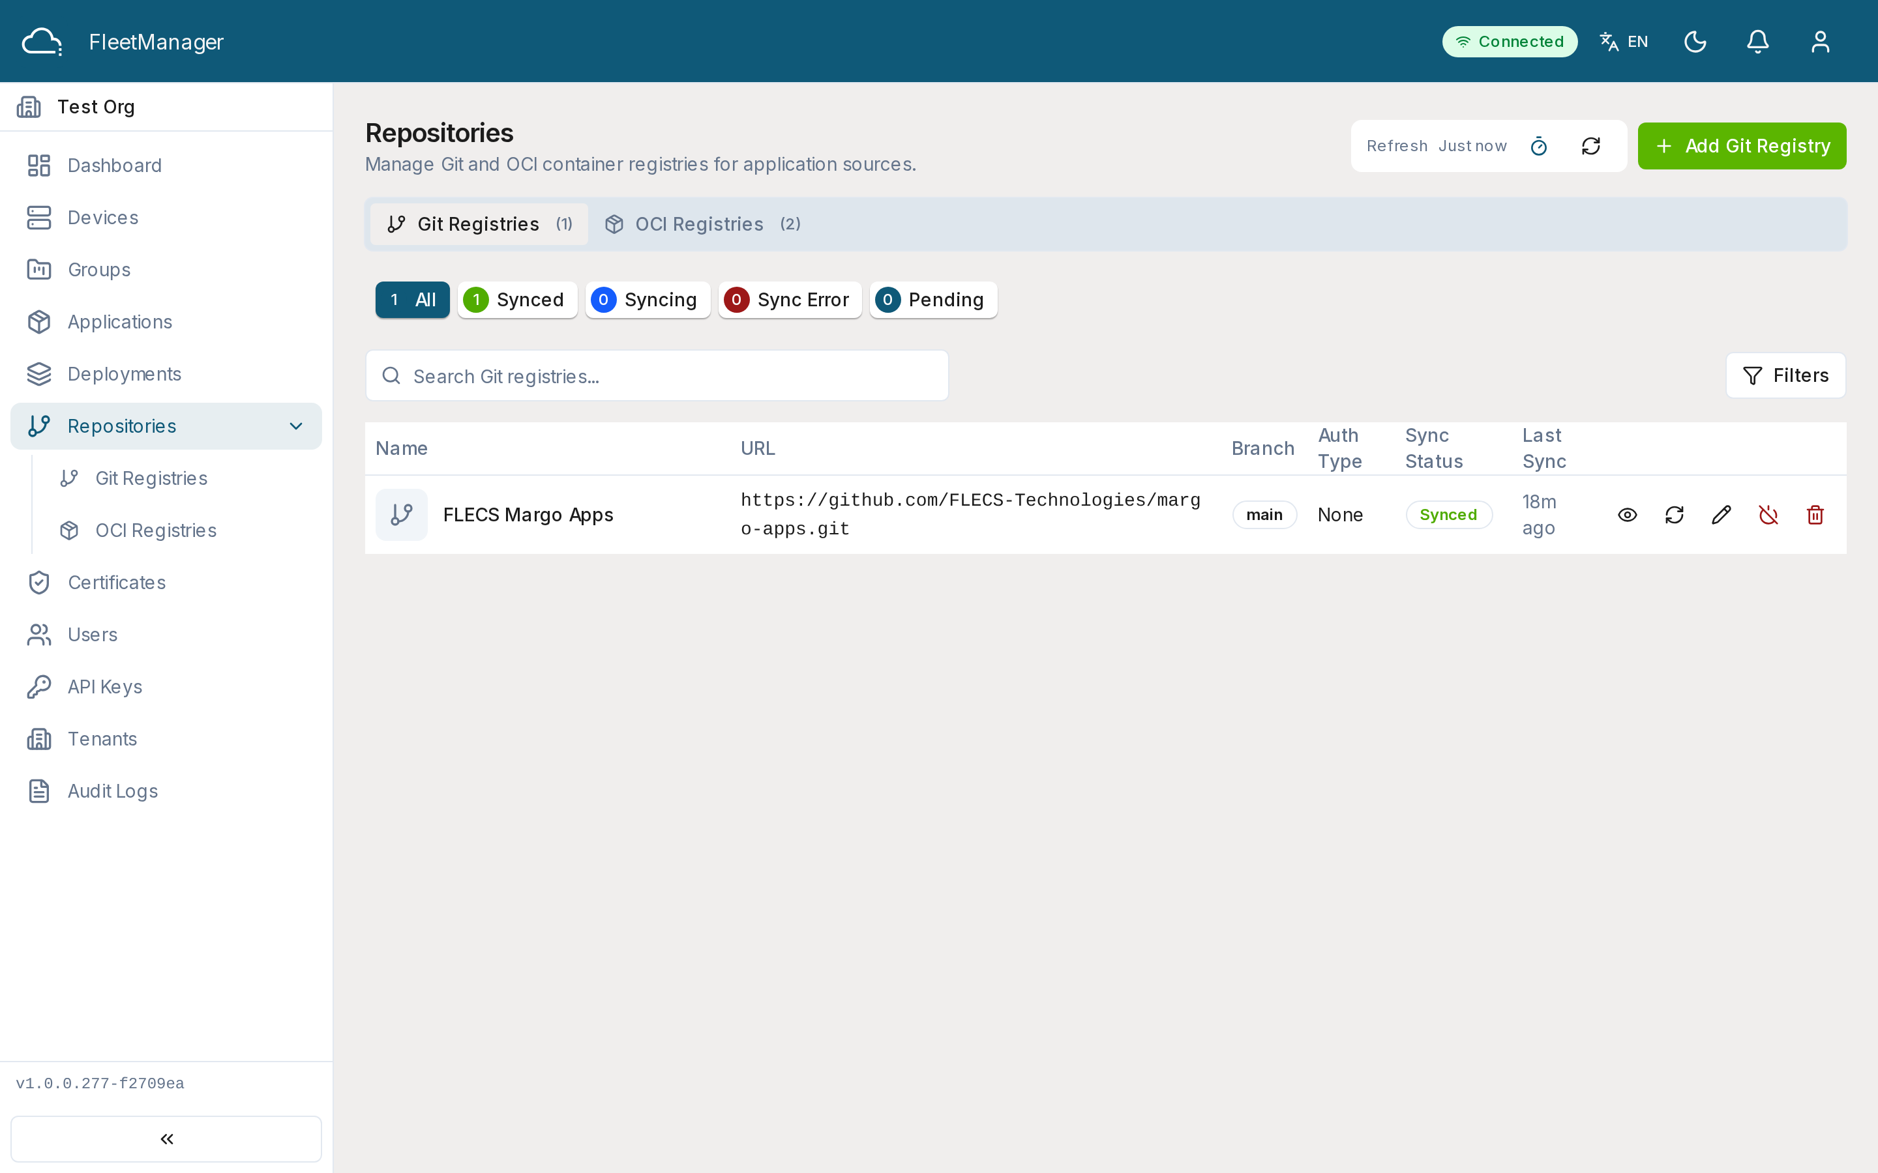Click the auto-refresh timer icon
The image size is (1878, 1173).
pyautogui.click(x=1538, y=146)
